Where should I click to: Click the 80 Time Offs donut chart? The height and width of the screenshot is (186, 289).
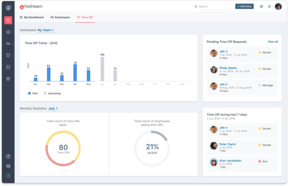[x=63, y=148]
